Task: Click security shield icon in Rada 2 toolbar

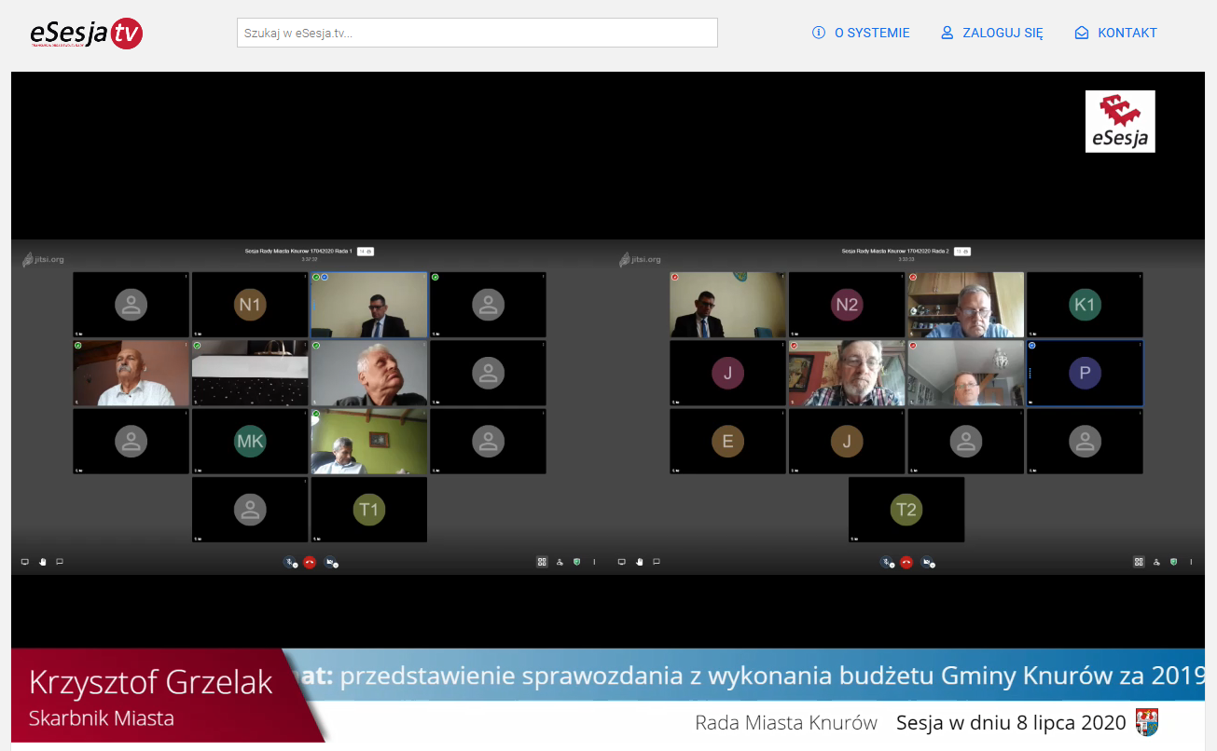Action: click(x=1173, y=562)
